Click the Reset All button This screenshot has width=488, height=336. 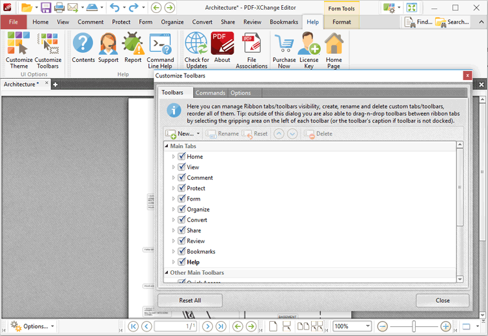click(190, 300)
